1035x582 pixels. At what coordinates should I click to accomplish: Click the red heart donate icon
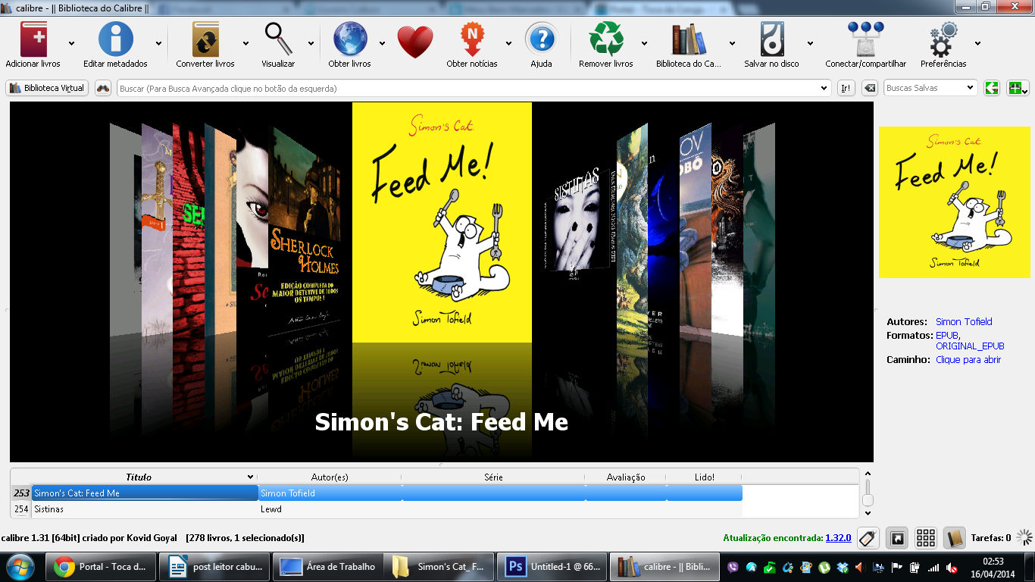coord(414,42)
